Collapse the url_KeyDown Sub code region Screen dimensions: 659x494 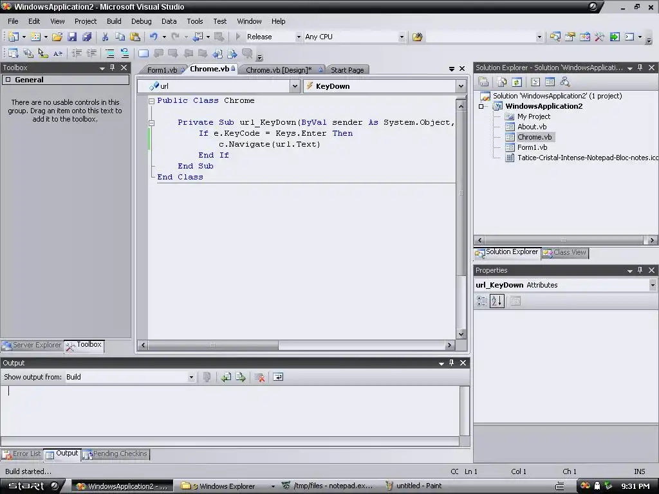[151, 123]
